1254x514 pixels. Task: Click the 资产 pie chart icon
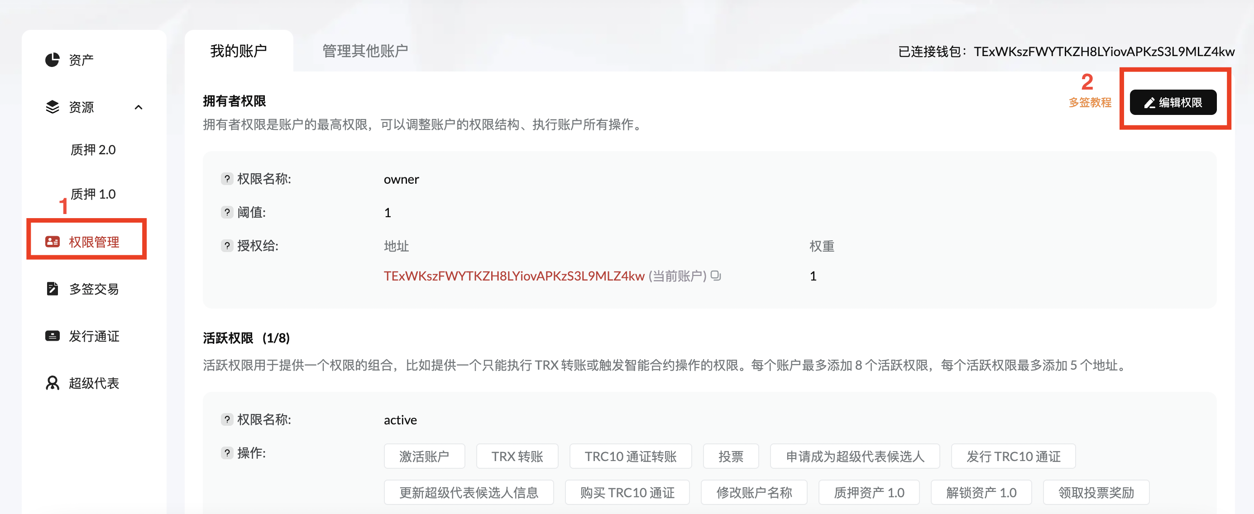52,60
